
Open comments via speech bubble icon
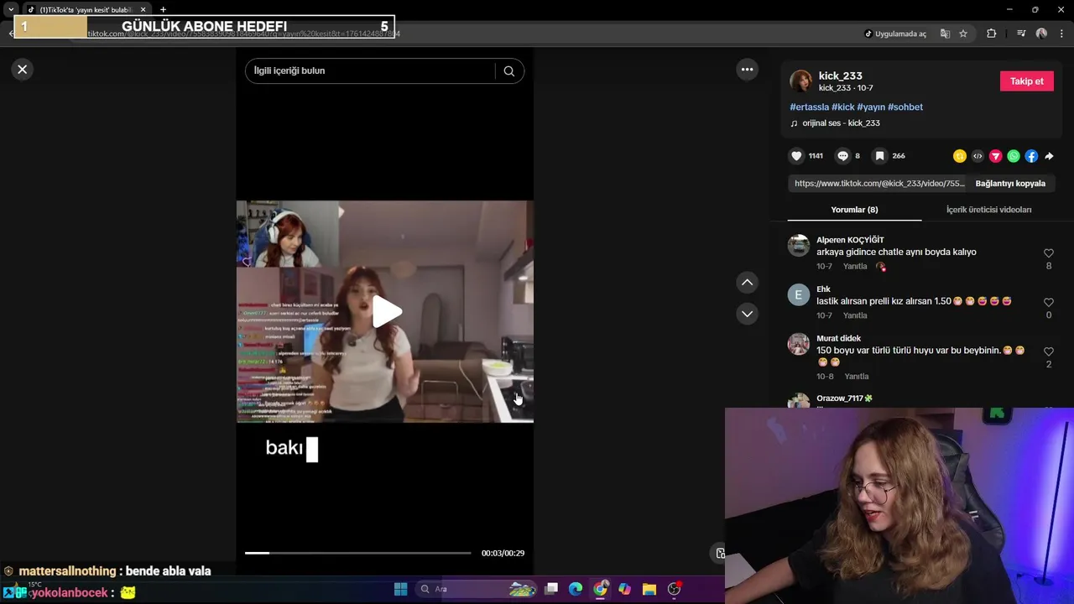(843, 156)
